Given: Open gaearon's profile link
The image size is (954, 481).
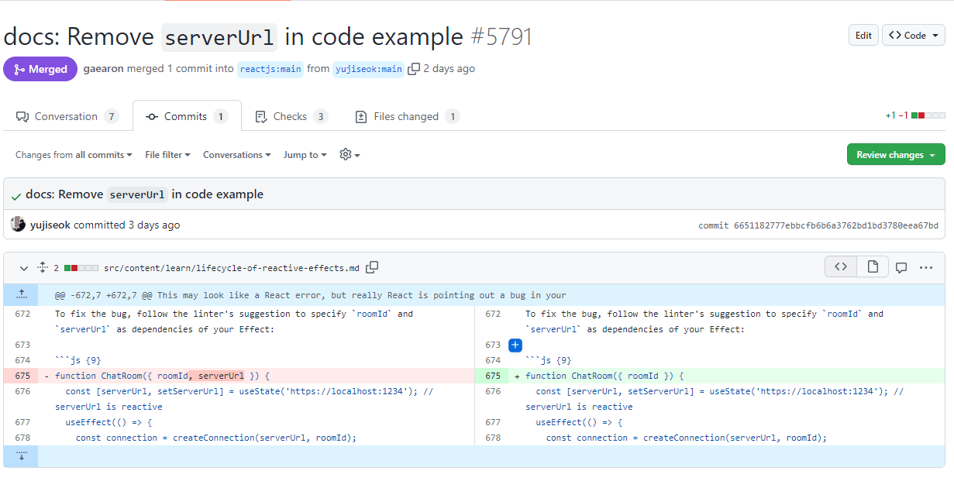Looking at the screenshot, I should click(x=103, y=68).
